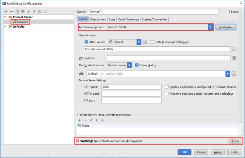Edit the selected before-launch task pencil
The width and height of the screenshot is (245, 158).
pyautogui.click(x=91, y=120)
